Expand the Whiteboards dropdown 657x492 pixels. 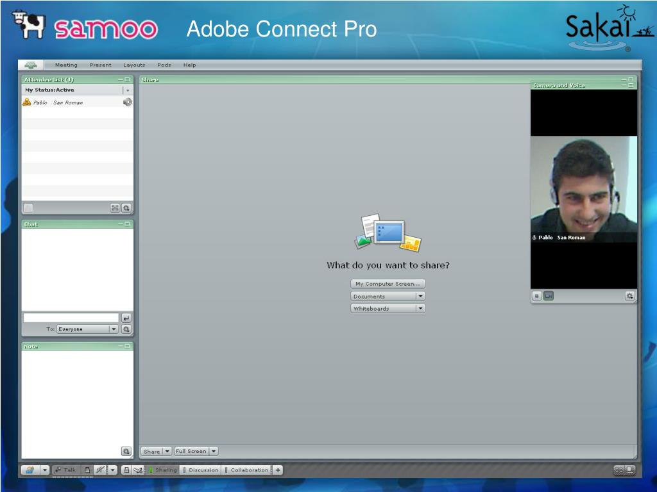tap(420, 308)
